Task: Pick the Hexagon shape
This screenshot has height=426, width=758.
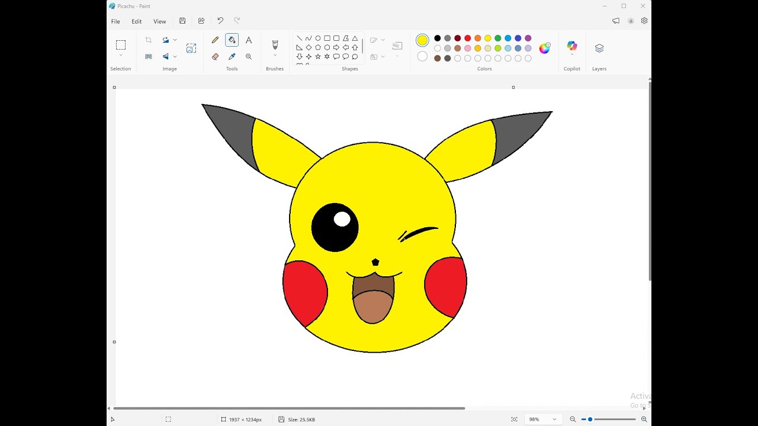Action: (327, 47)
